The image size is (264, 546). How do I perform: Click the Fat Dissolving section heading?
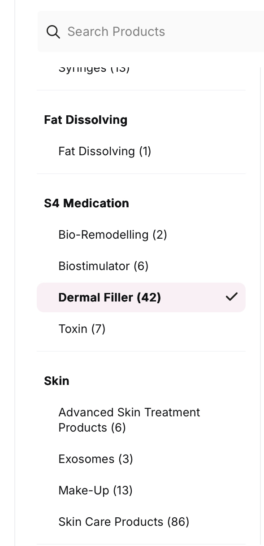86,120
